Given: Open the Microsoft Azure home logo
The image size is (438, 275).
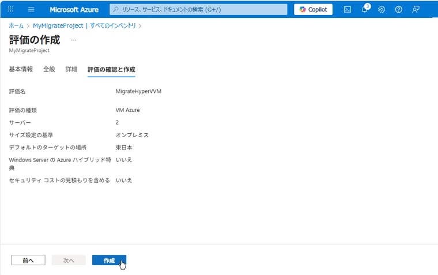Looking at the screenshot, I should (x=74, y=9).
